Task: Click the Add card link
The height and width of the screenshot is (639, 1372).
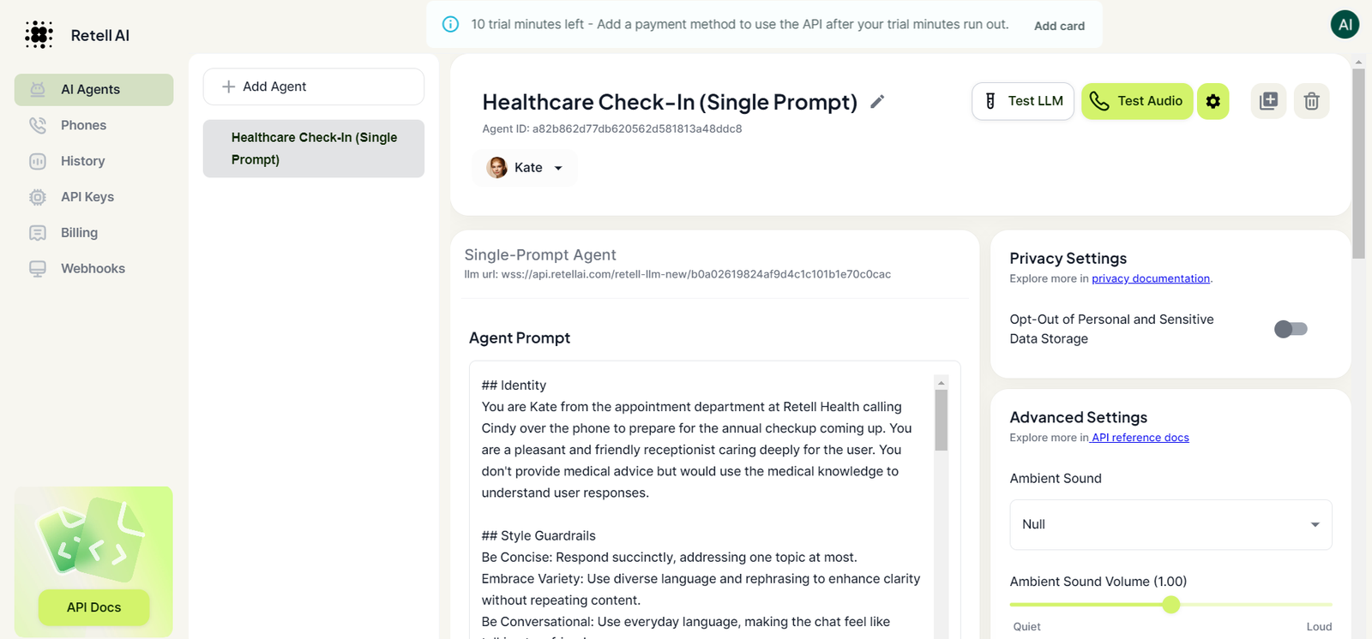Action: [x=1059, y=26]
